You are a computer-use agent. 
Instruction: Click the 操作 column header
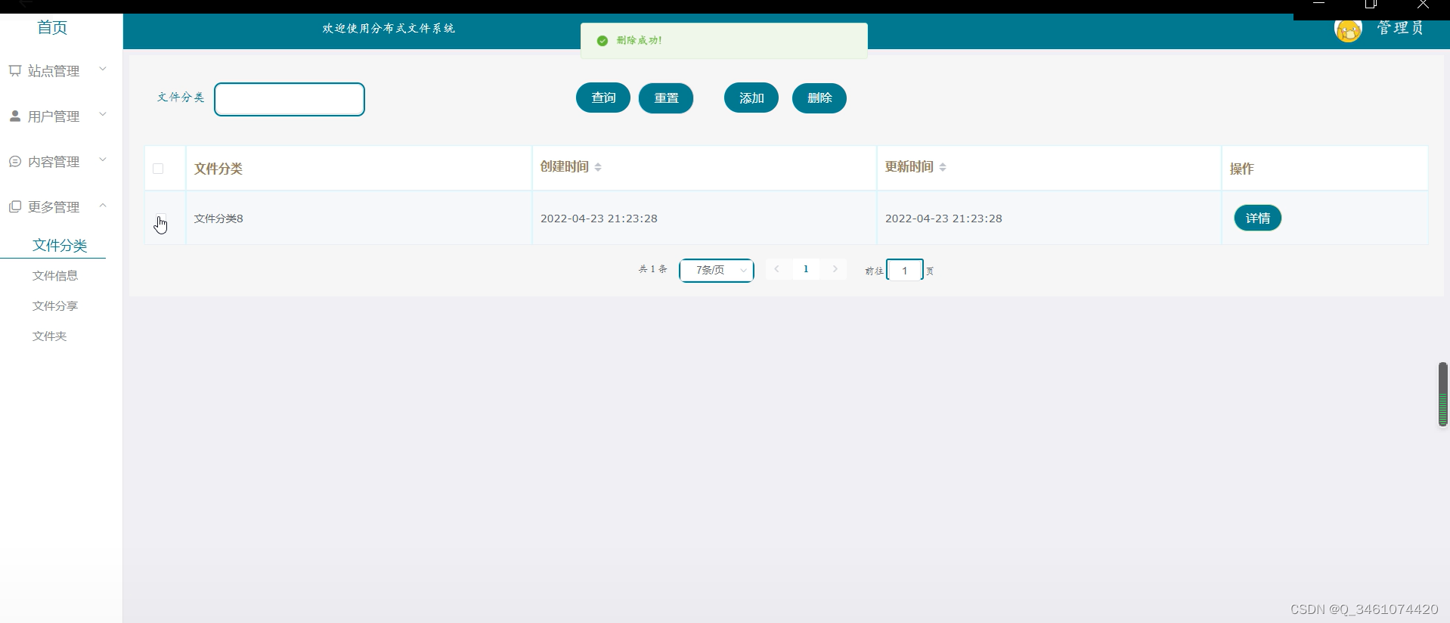tap(1241, 169)
